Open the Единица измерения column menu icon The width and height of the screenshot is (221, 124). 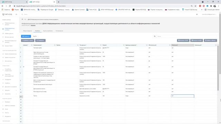(147, 45)
